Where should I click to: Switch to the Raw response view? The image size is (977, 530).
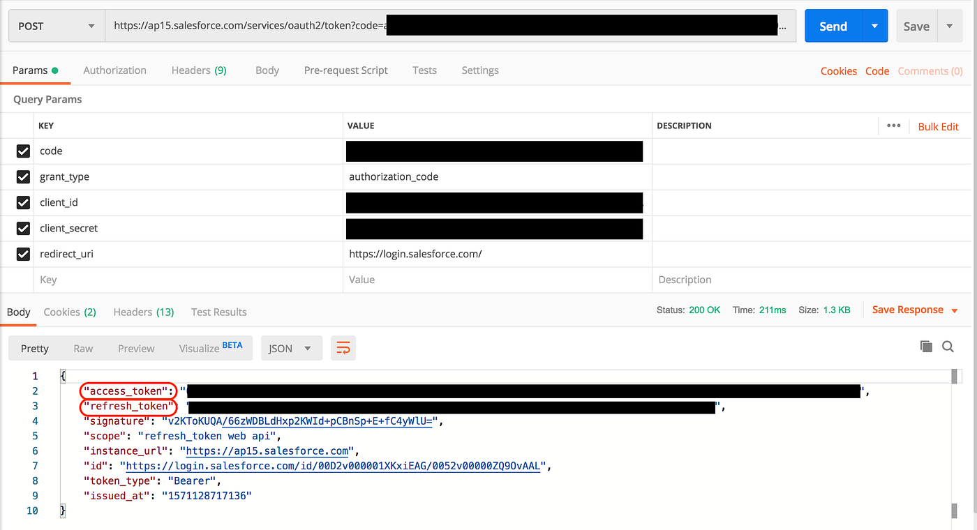point(82,347)
